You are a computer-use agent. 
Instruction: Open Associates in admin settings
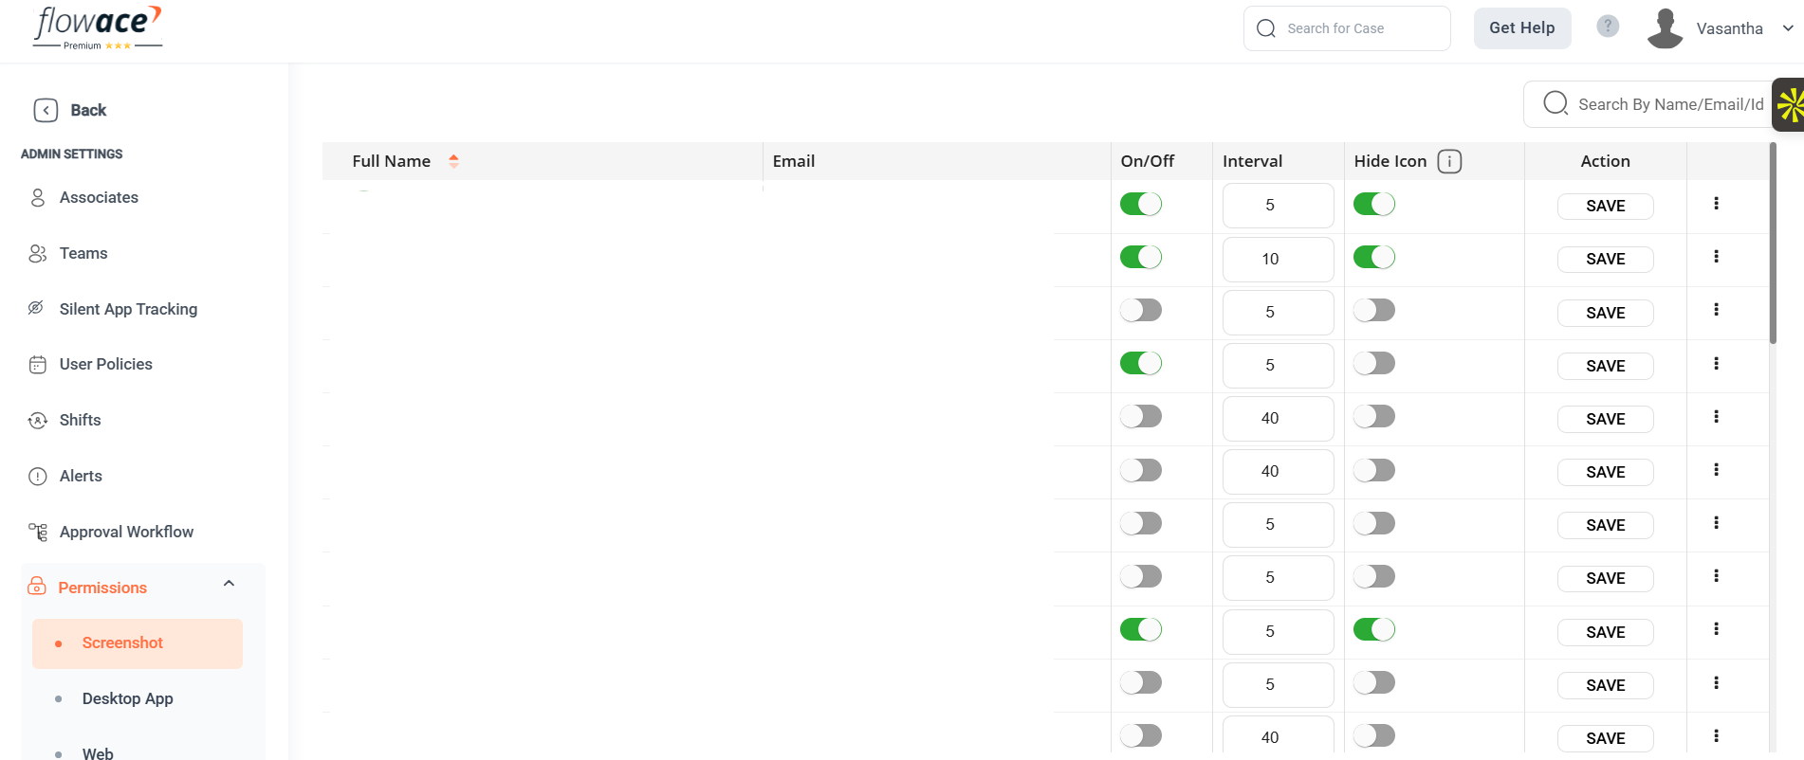click(99, 197)
